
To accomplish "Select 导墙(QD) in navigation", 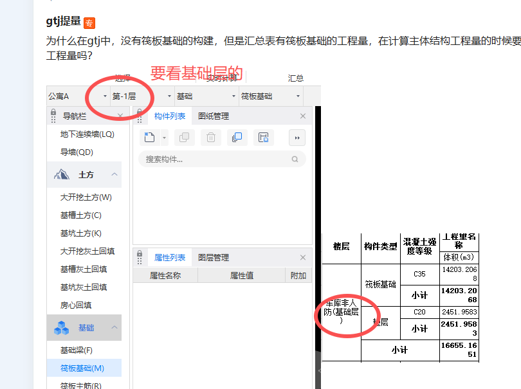I will click(77, 152).
